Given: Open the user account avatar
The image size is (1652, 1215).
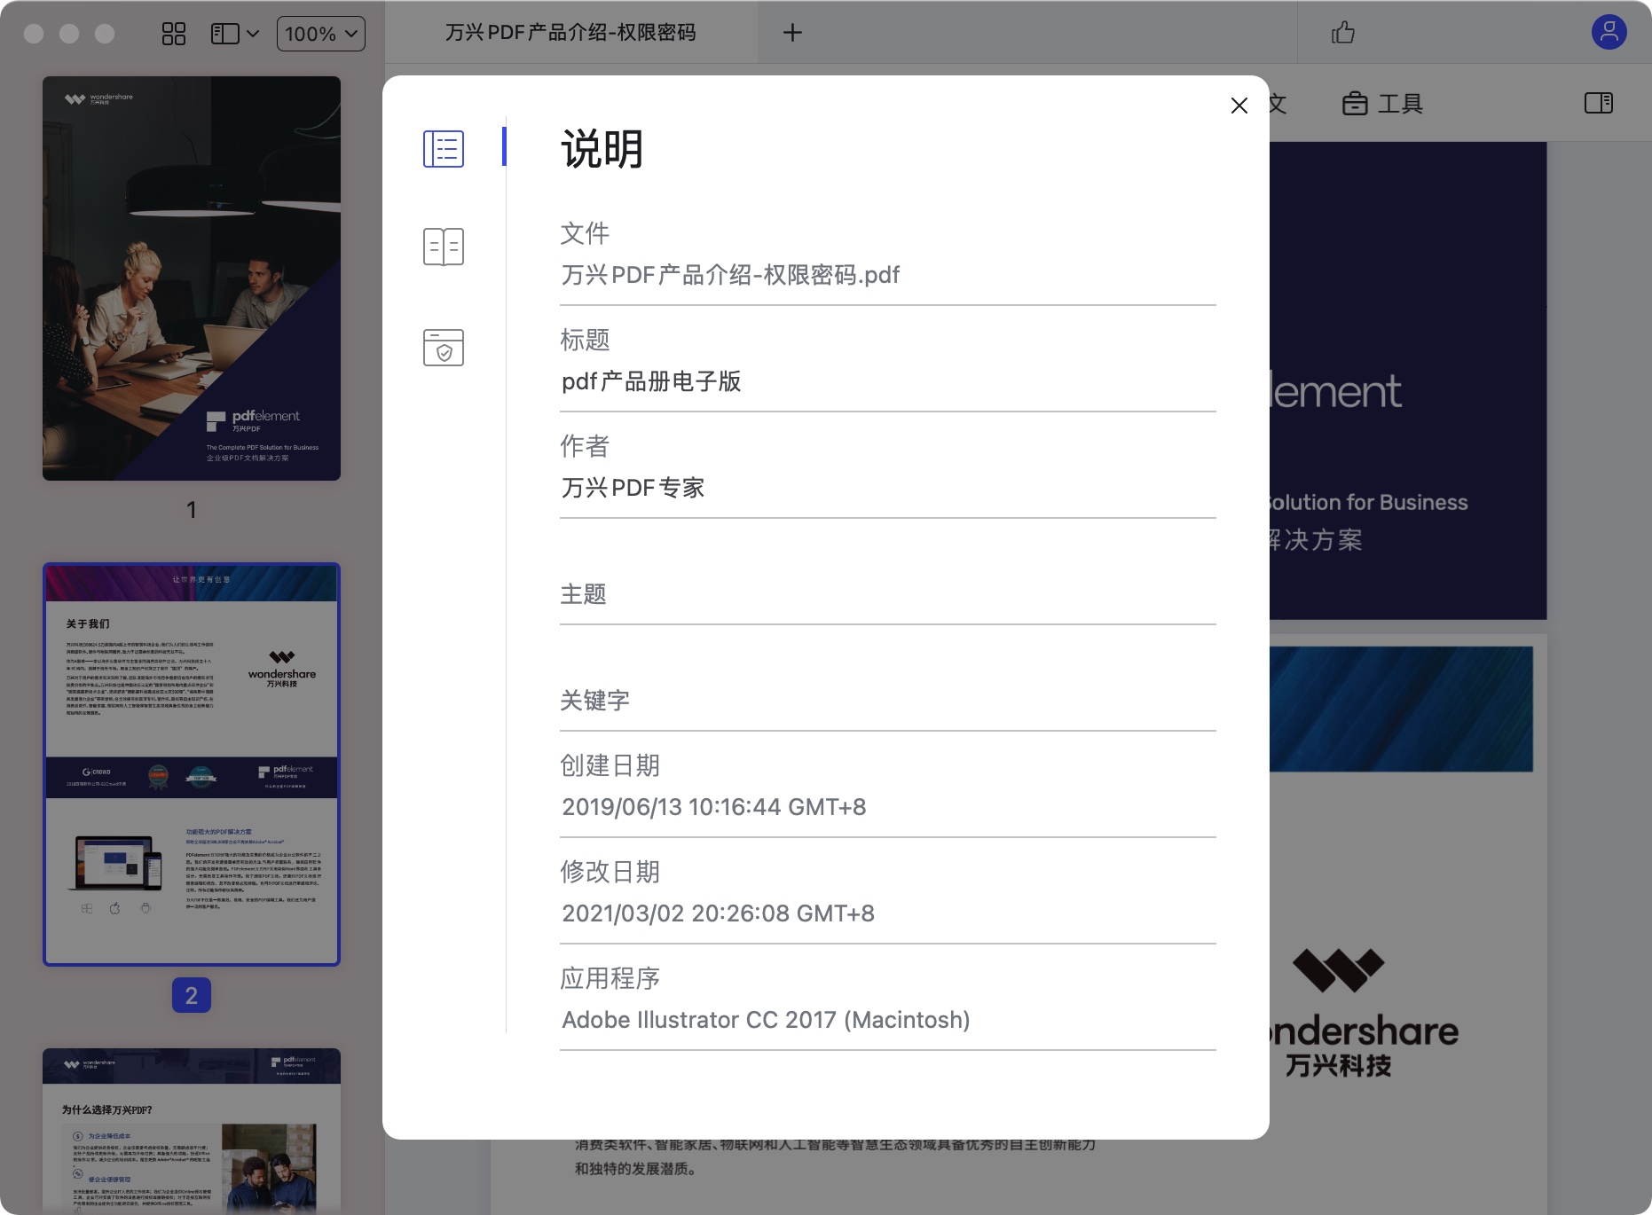Looking at the screenshot, I should pyautogui.click(x=1608, y=33).
